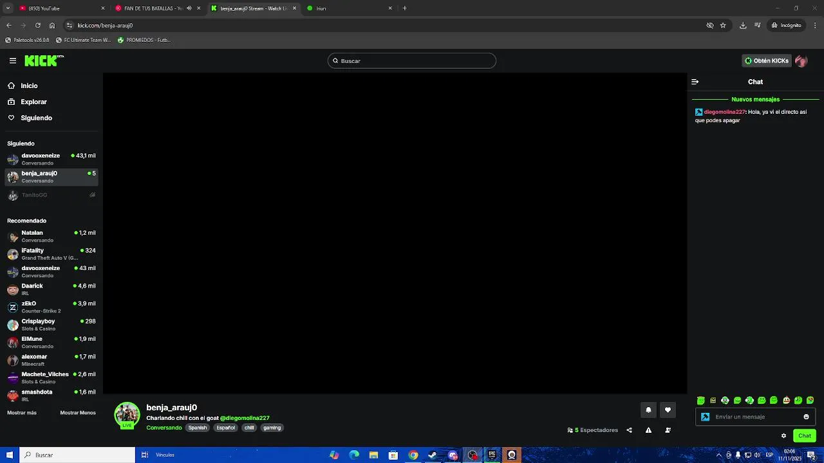The image size is (824, 463).
Task: Collapse the chat panel with arrow icon
Action: tap(695, 82)
